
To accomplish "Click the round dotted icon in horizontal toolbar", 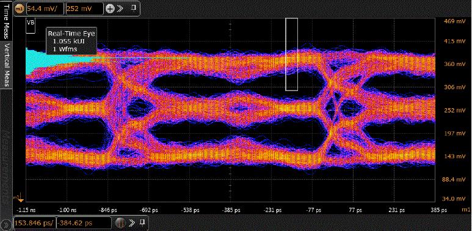I will point(120,223).
